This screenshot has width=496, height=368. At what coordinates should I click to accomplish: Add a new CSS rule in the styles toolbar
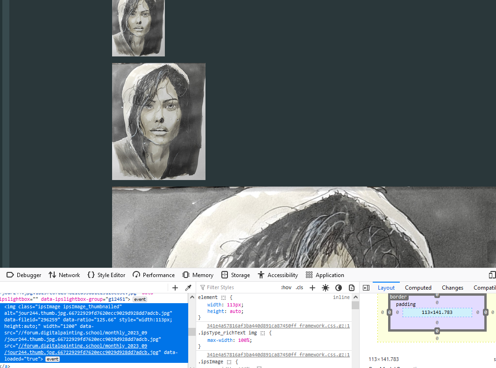[x=312, y=288]
